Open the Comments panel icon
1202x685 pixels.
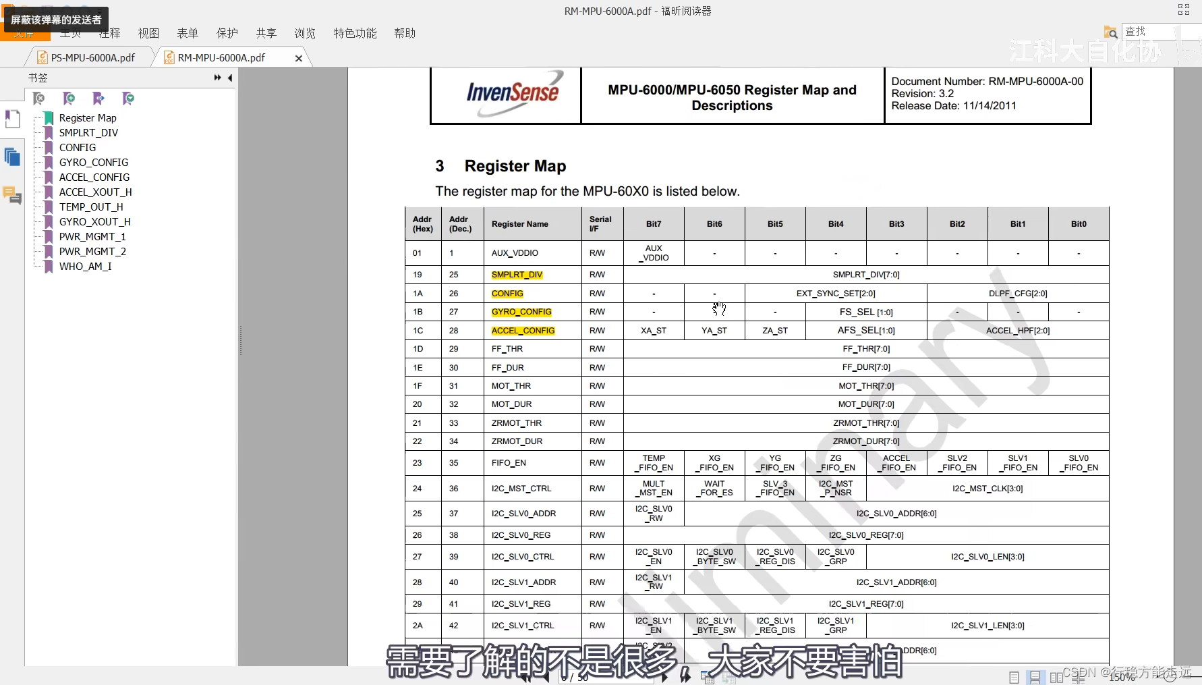coord(12,196)
